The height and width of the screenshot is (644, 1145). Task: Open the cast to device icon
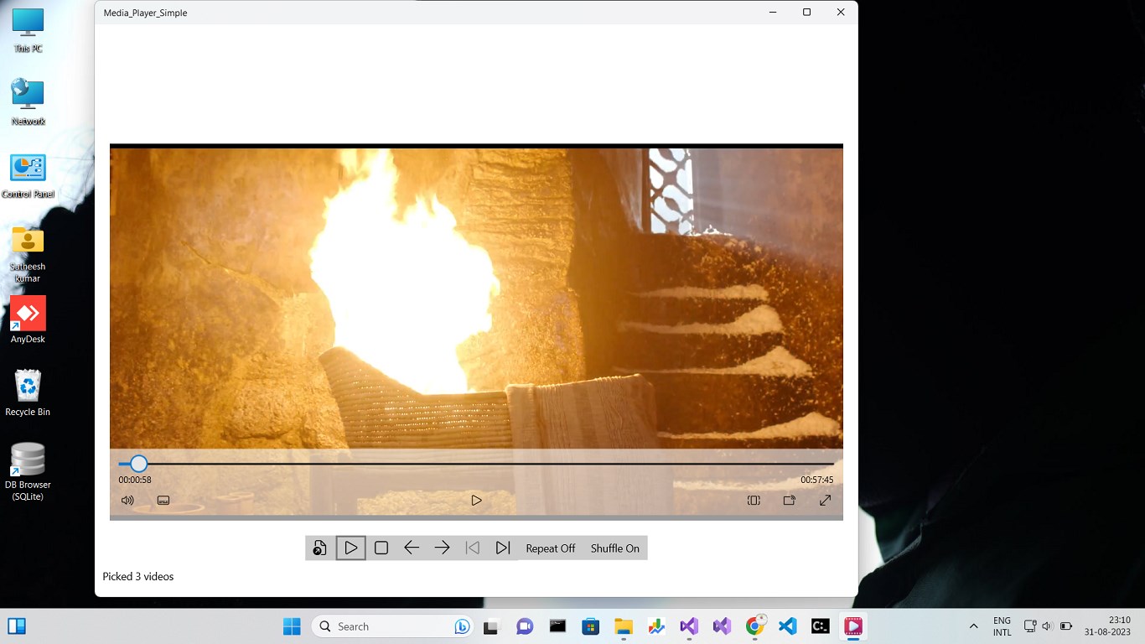[789, 501]
